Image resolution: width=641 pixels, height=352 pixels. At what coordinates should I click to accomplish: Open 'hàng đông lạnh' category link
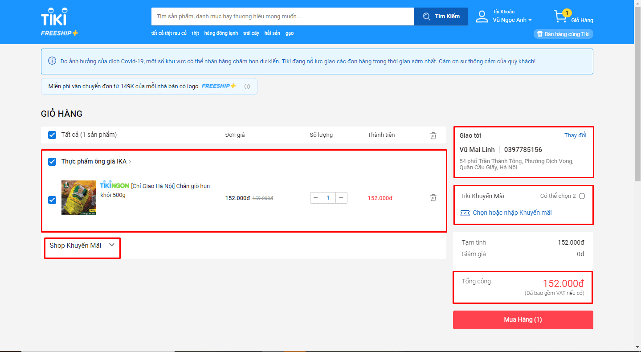tap(221, 33)
